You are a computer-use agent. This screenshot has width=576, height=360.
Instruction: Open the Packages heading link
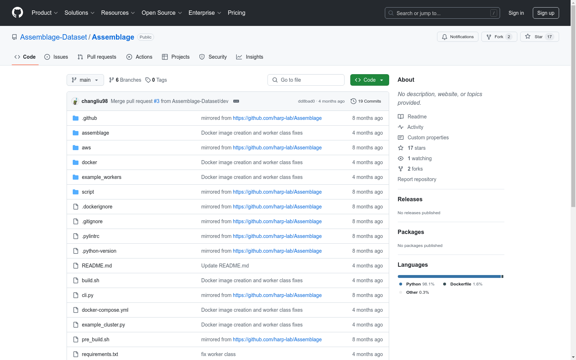(x=411, y=232)
